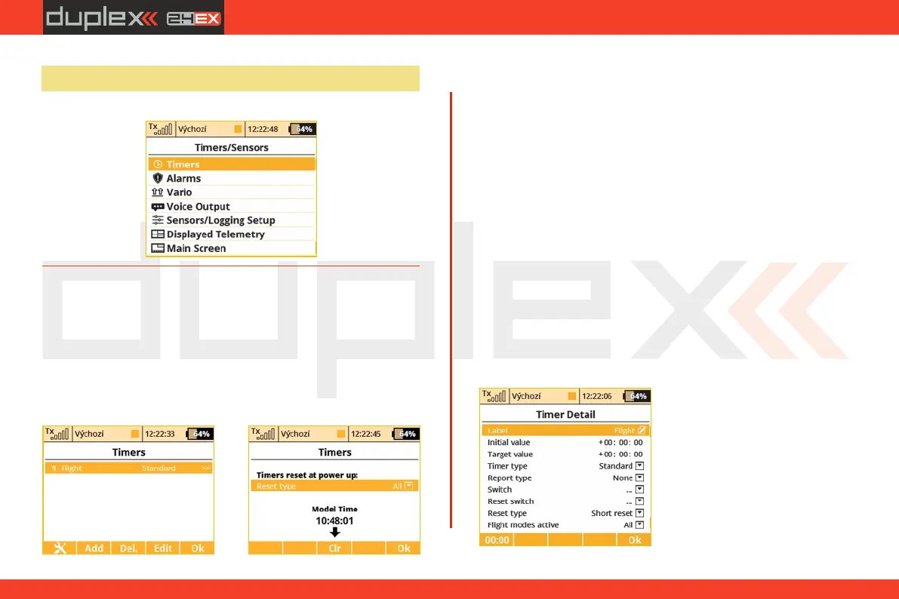Click the 12:22:06 clock in Timer Detail screen

click(x=596, y=396)
